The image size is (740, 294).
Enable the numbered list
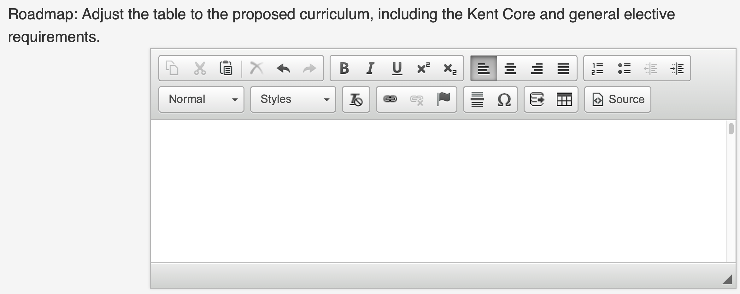pos(598,68)
